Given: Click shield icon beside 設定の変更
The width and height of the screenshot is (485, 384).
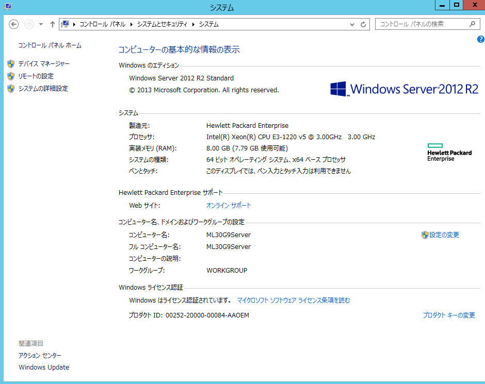Looking at the screenshot, I should [x=425, y=235].
